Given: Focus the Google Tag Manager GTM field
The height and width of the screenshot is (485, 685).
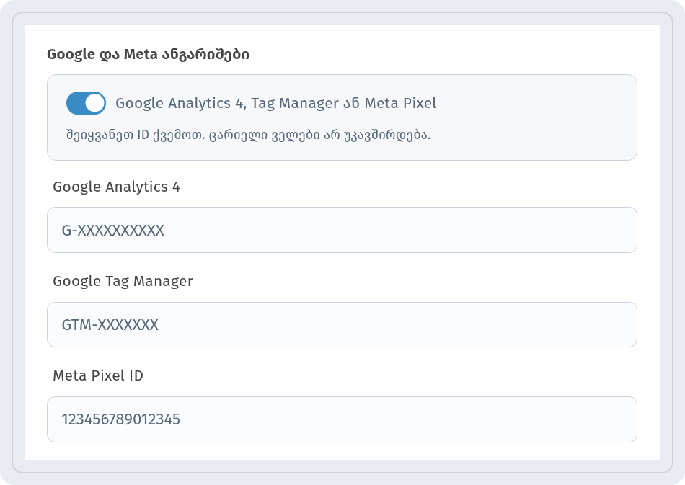Looking at the screenshot, I should 342,325.
